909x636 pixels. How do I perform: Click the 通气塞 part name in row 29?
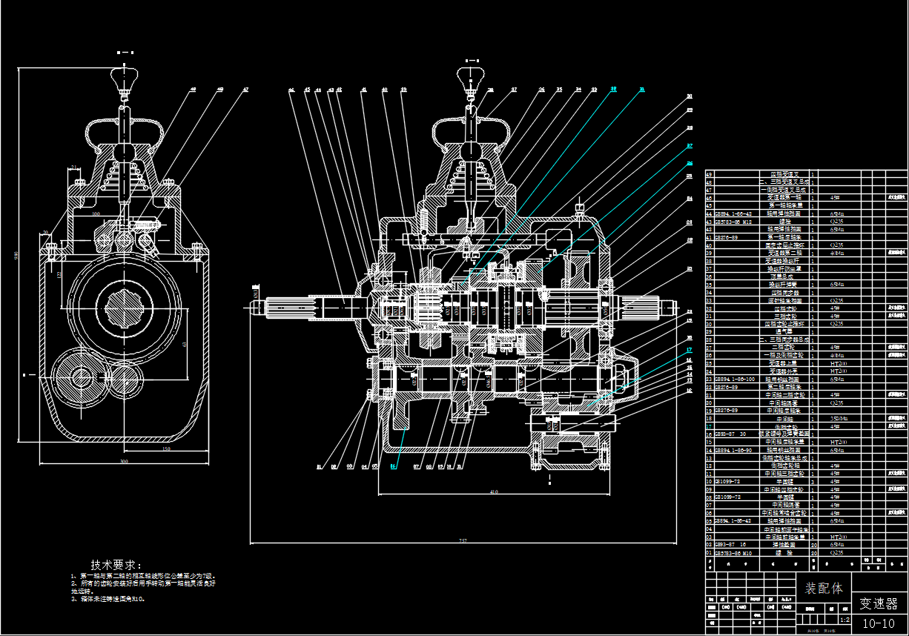click(x=784, y=331)
